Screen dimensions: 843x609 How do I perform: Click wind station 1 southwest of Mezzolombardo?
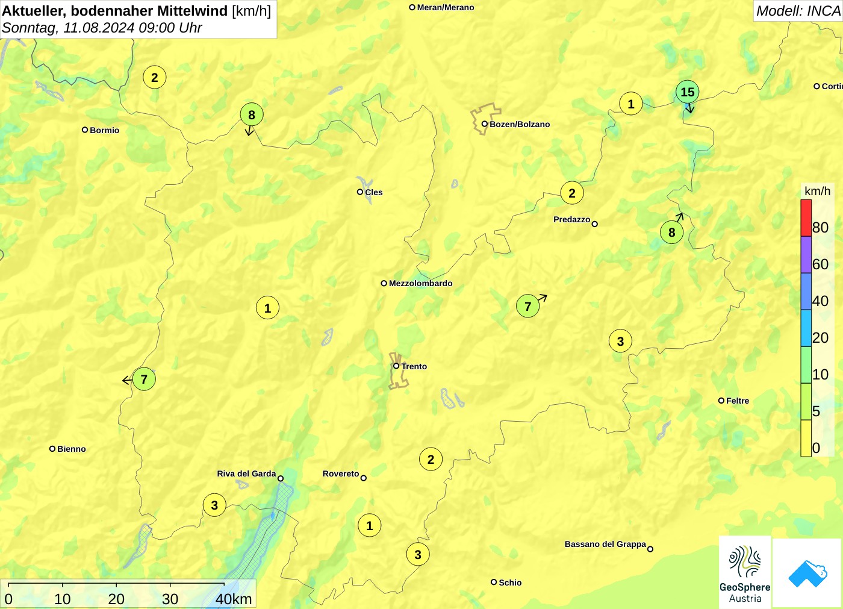[268, 308]
